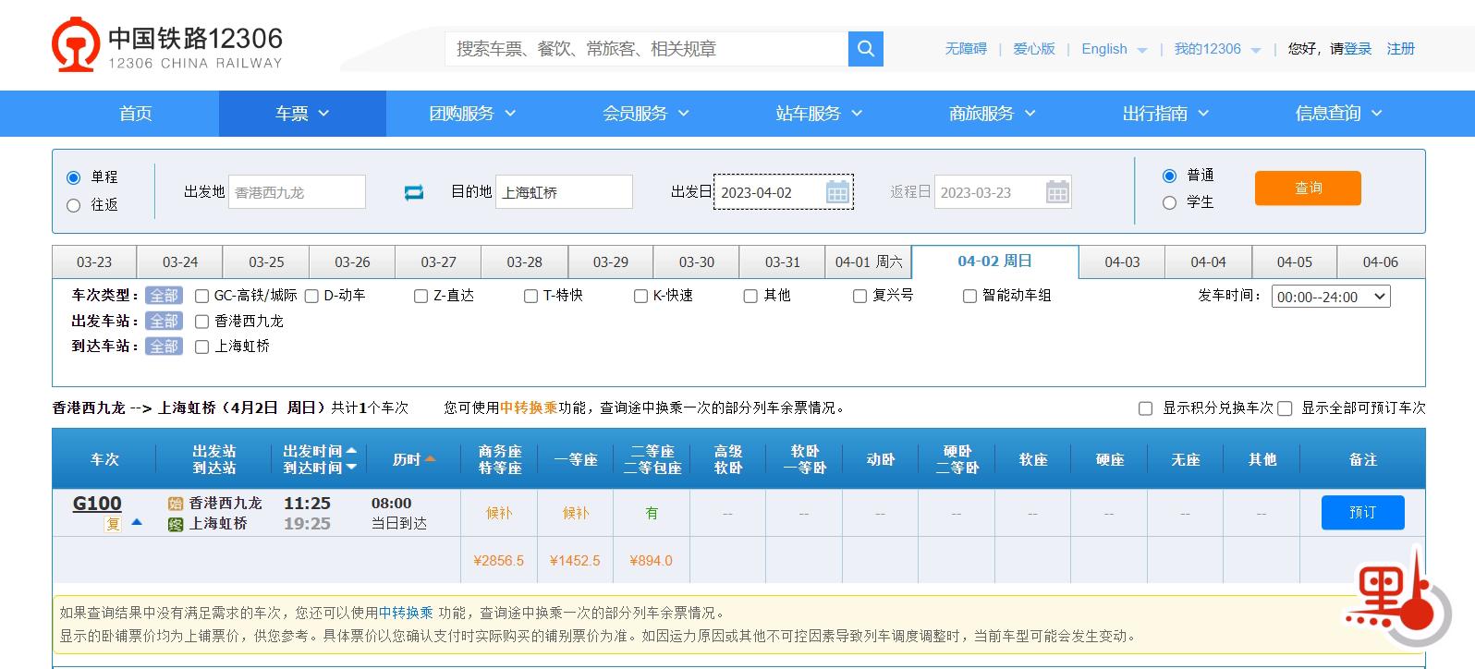The width and height of the screenshot is (1475, 669).
Task: Expand 站车服务 navigation menu
Action: coord(819,114)
